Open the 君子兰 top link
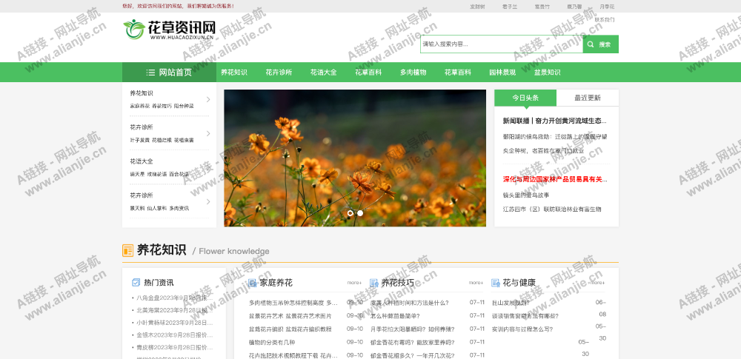Screen dimensions: 741x359 (x=510, y=7)
